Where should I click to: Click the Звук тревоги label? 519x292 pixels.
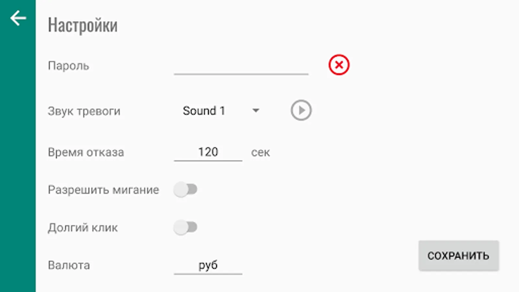click(84, 111)
